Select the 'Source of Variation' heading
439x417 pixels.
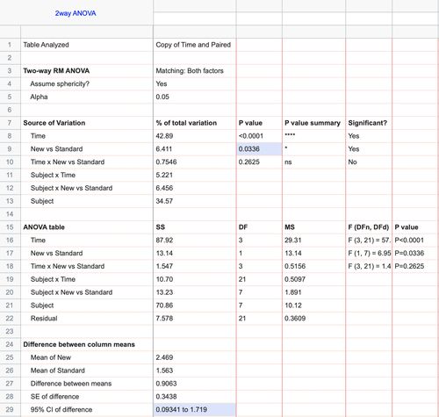pos(87,123)
